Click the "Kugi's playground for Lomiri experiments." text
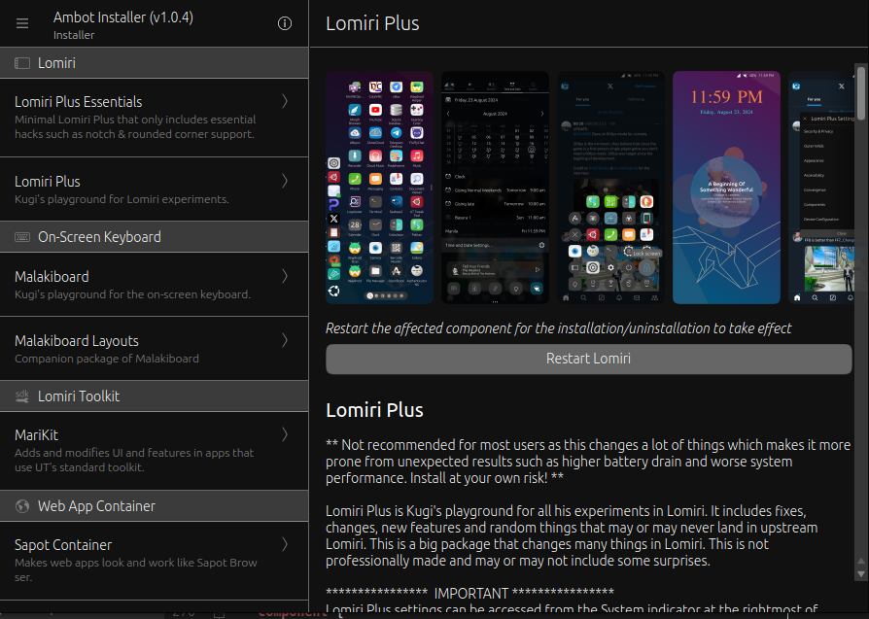This screenshot has height=619, width=869. [x=122, y=199]
